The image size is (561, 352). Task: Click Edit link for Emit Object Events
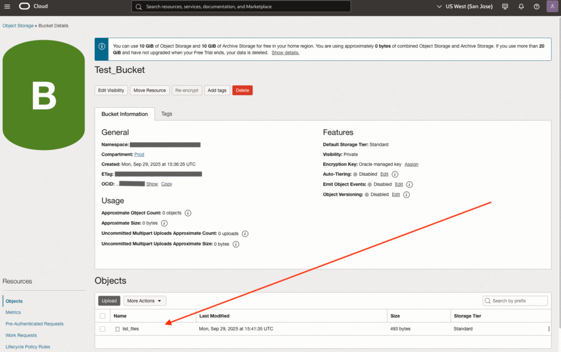tap(399, 184)
